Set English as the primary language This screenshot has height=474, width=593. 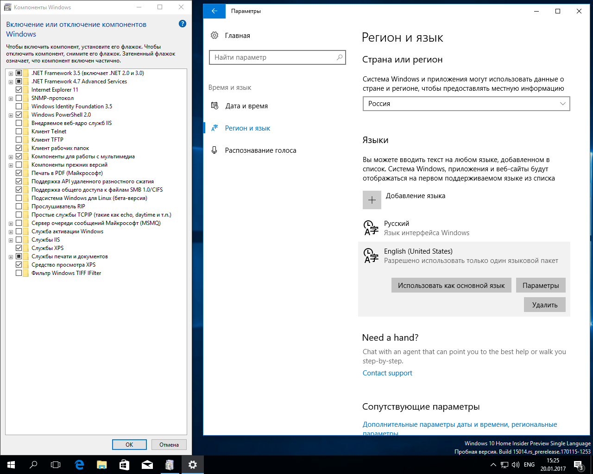coord(451,286)
